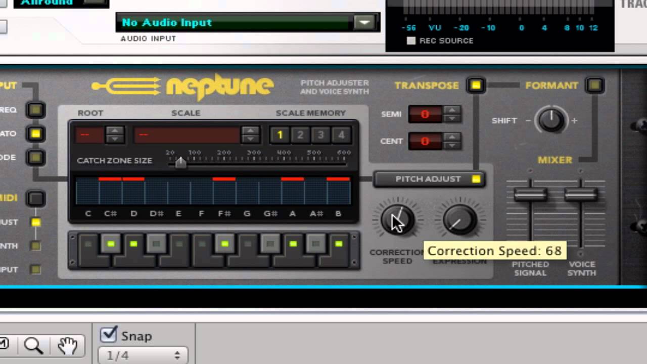647x364 pixels.
Task: Click the Cent value display
Action: (x=425, y=141)
